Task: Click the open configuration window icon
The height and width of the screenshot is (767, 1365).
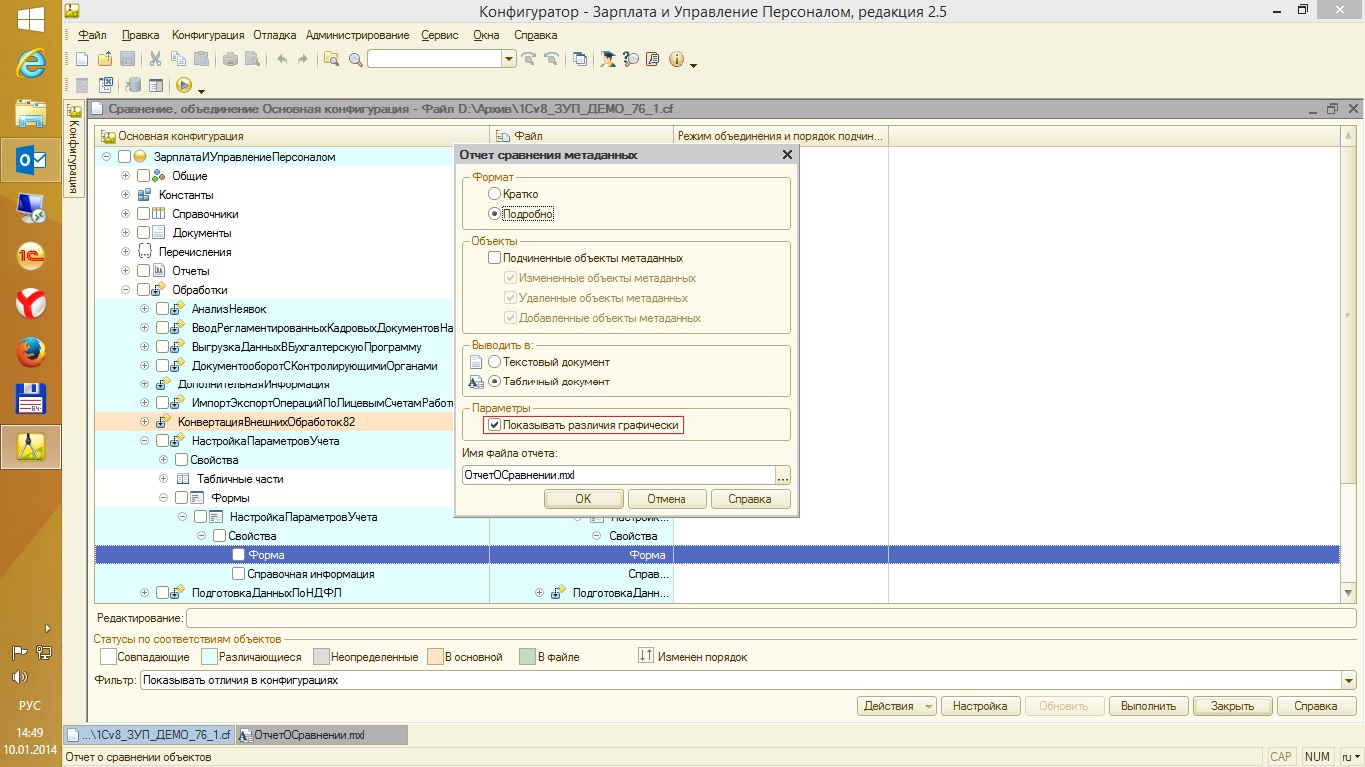Action: (x=82, y=86)
